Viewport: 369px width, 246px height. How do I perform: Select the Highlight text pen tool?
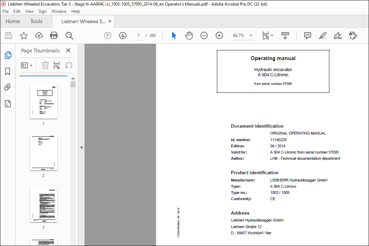[x=323, y=36]
